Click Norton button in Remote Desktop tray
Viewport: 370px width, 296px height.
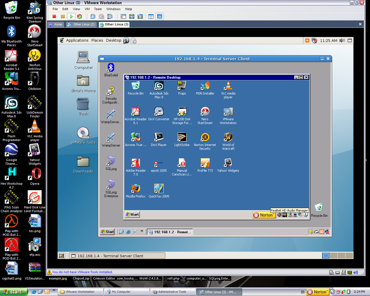pyautogui.click(x=264, y=215)
